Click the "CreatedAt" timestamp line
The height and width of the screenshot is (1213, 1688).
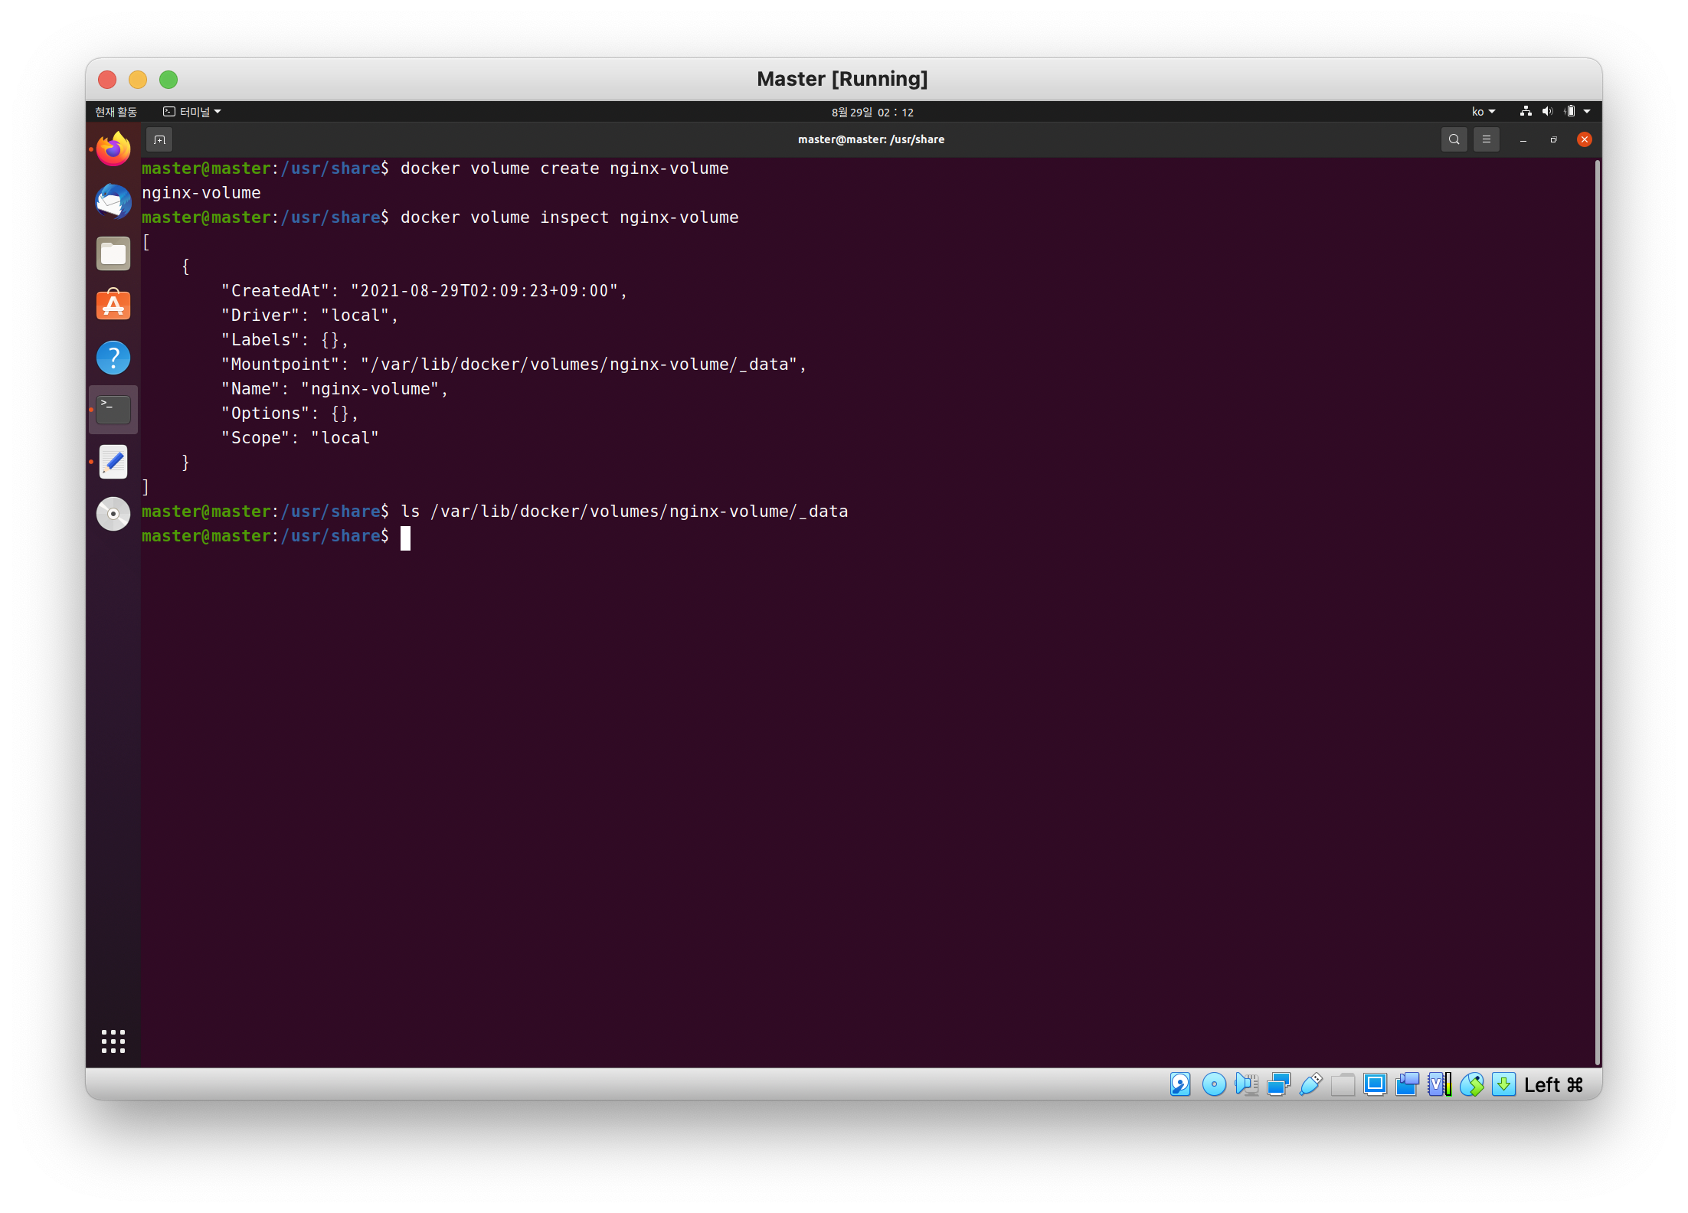click(424, 291)
